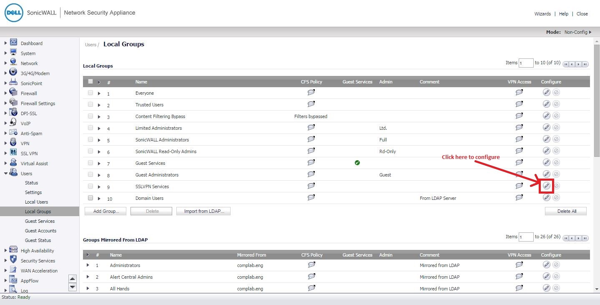Screen dimensions: 600x305
Task: Edit mirrored Alert Central Admins pencil icon
Action: [x=546, y=276]
